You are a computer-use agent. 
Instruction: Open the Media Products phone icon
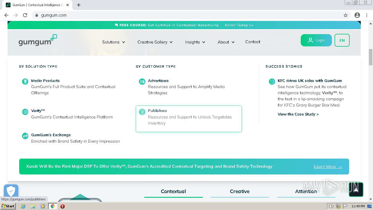[25, 81]
